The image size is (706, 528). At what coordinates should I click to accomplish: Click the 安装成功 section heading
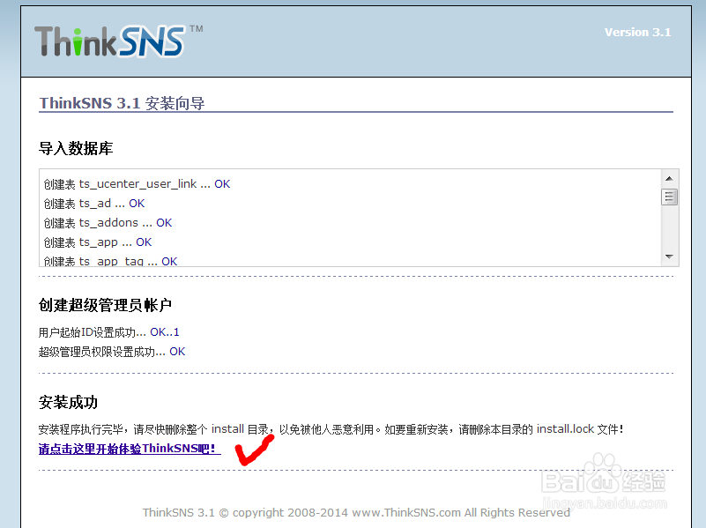[69, 402]
